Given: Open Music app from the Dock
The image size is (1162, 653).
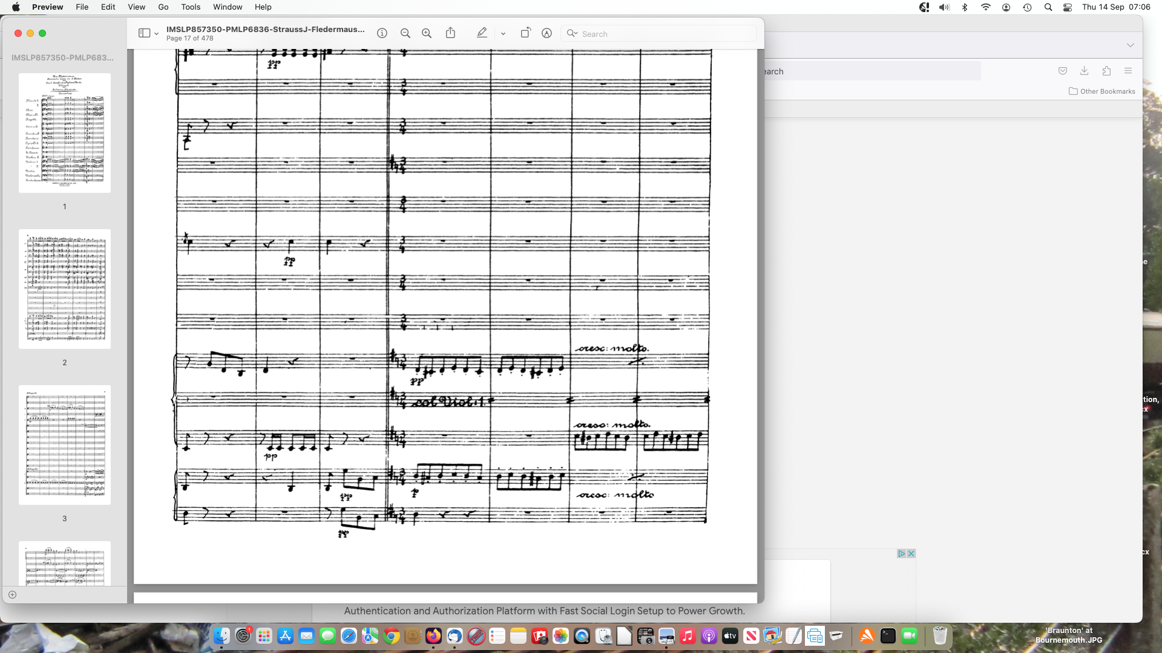Looking at the screenshot, I should click(x=688, y=636).
